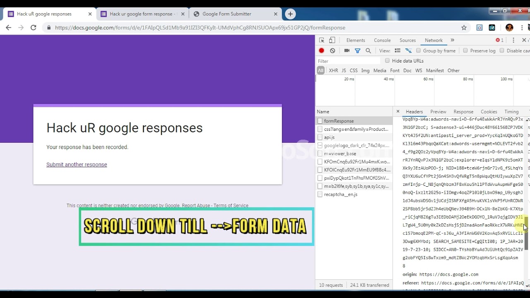Screen dimensions: 530x298
Task: Close the Google Form Submitter tab
Action: (276, 14)
